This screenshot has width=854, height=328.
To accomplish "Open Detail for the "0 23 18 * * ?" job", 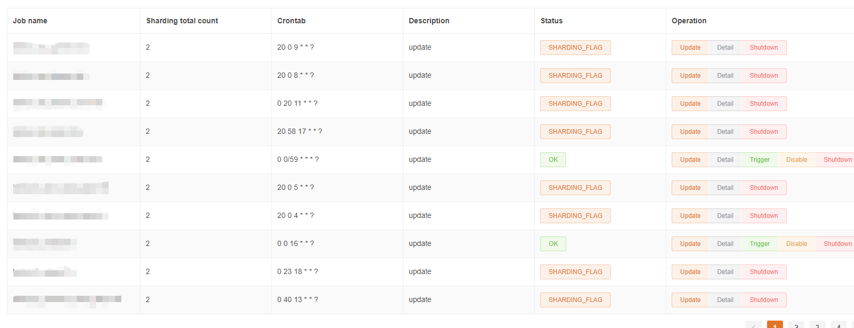I will [x=725, y=271].
